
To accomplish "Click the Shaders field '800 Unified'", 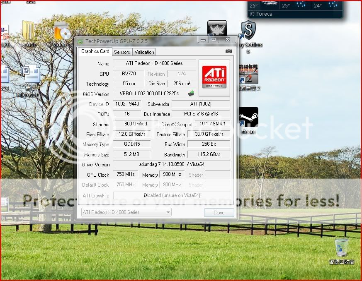I will point(136,124).
